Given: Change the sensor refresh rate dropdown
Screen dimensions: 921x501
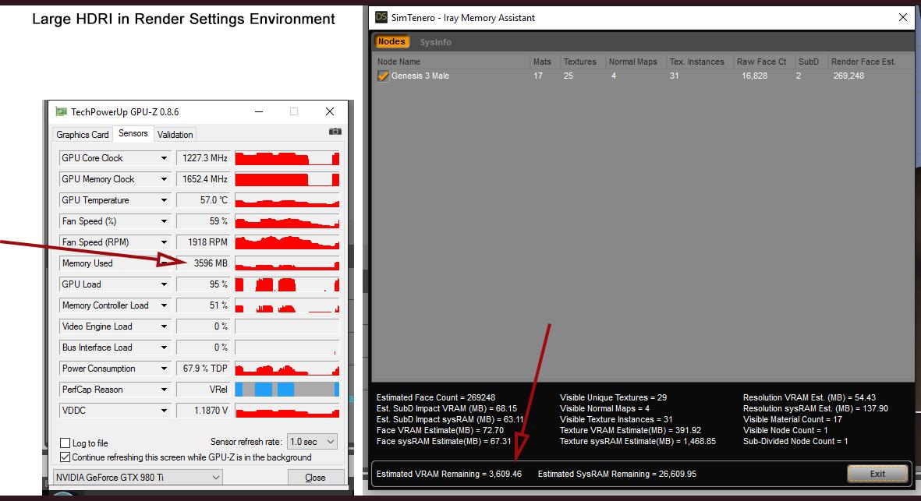Looking at the screenshot, I should [x=312, y=441].
